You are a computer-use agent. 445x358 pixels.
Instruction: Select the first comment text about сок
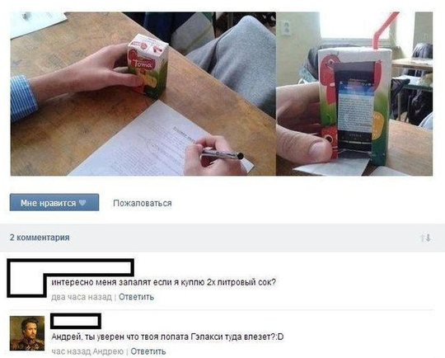click(163, 282)
